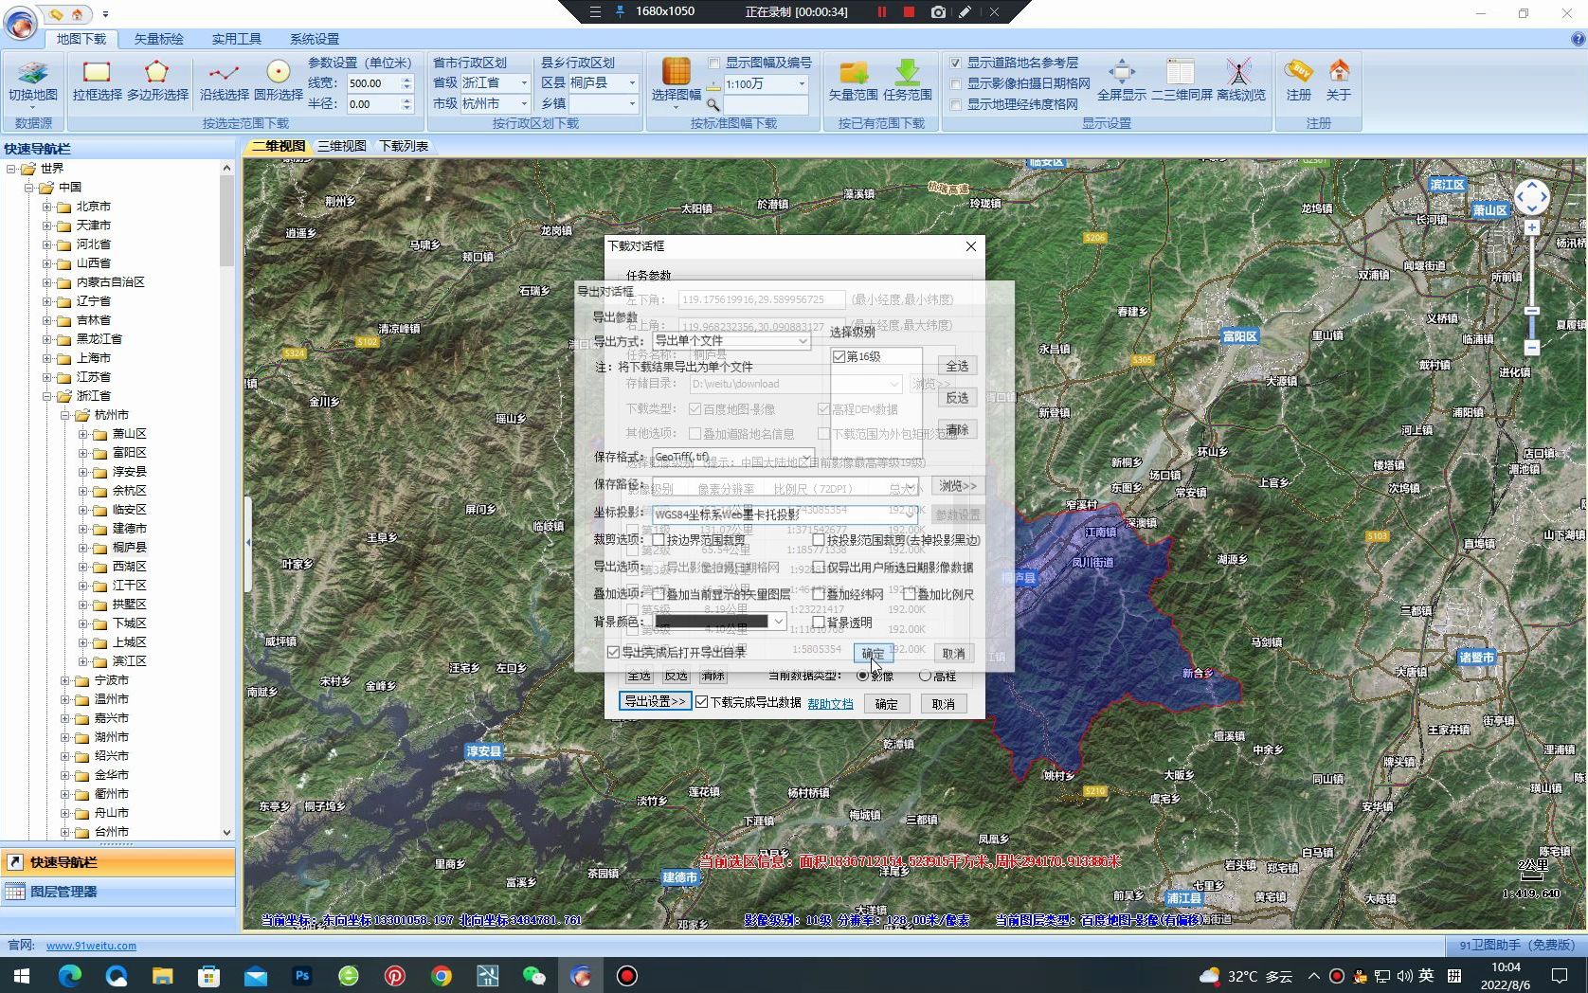Viewport: 1588px width, 993px height.
Task: Click the help question mark icon
Action: tap(1578, 39)
